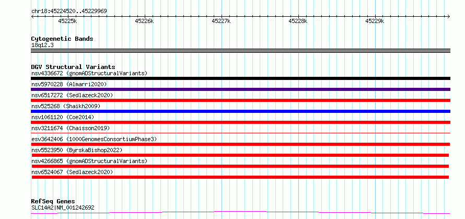The width and height of the screenshot is (465, 219).
Task: Open esv3642406 1000GenomesConsortiumPhase3 label
Action: 94,139
